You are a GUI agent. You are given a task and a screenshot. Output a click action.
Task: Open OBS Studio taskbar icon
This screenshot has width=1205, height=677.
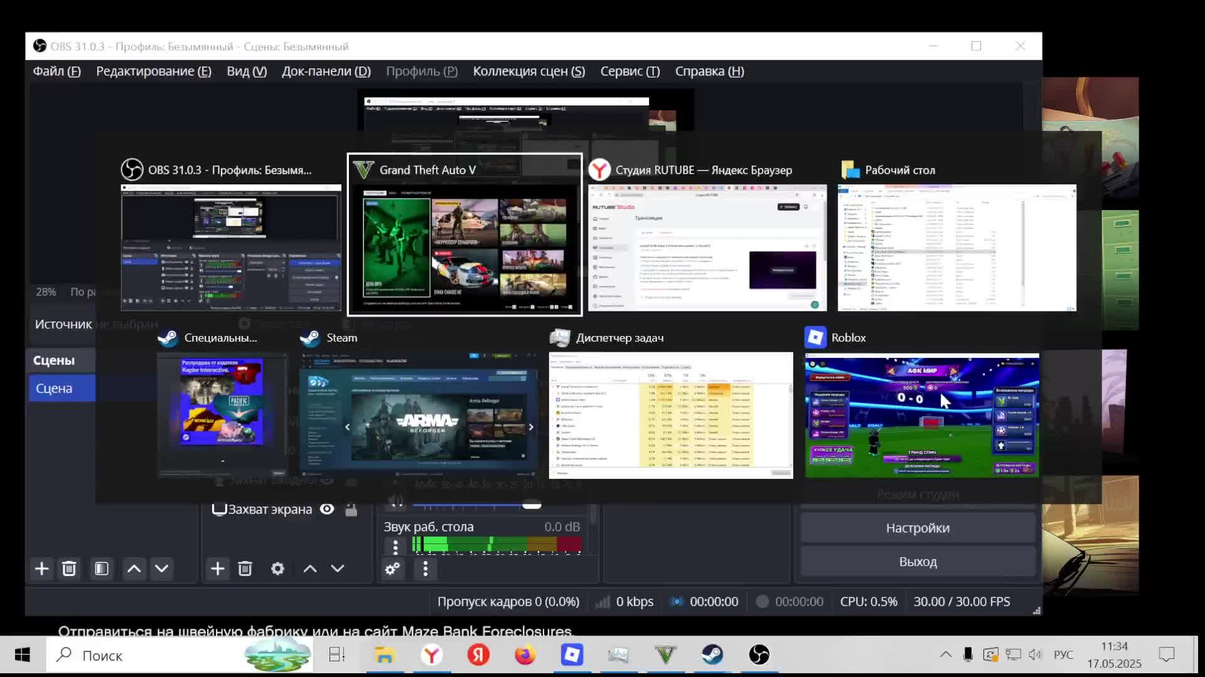point(759,655)
